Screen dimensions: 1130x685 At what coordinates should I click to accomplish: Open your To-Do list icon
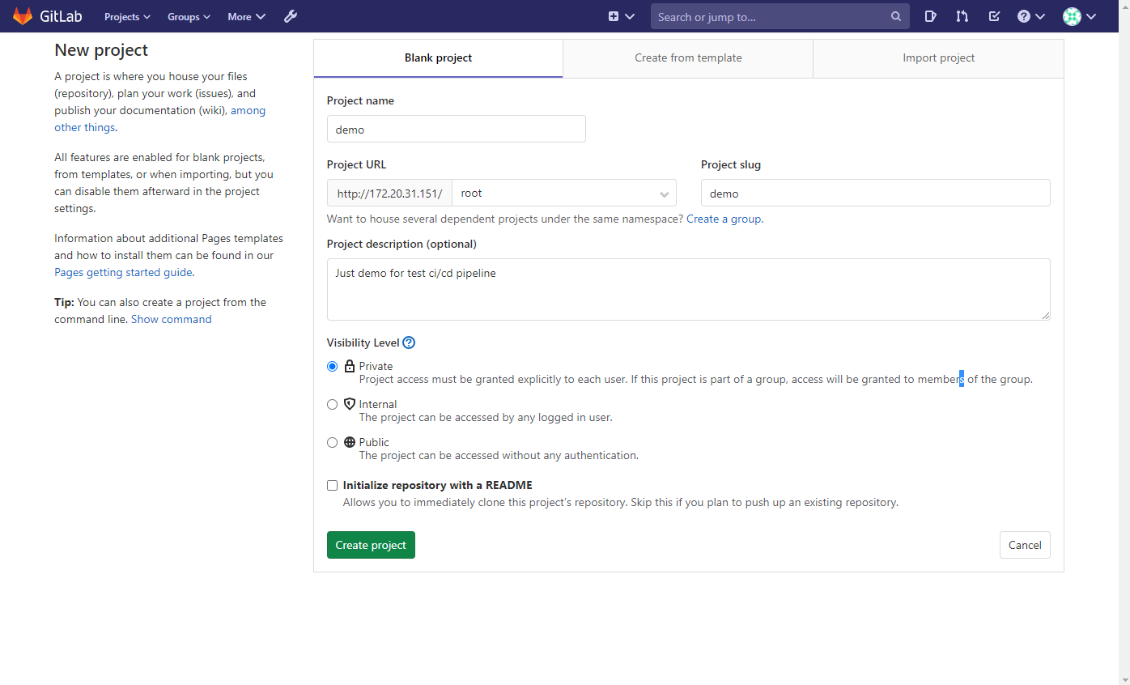(x=994, y=16)
